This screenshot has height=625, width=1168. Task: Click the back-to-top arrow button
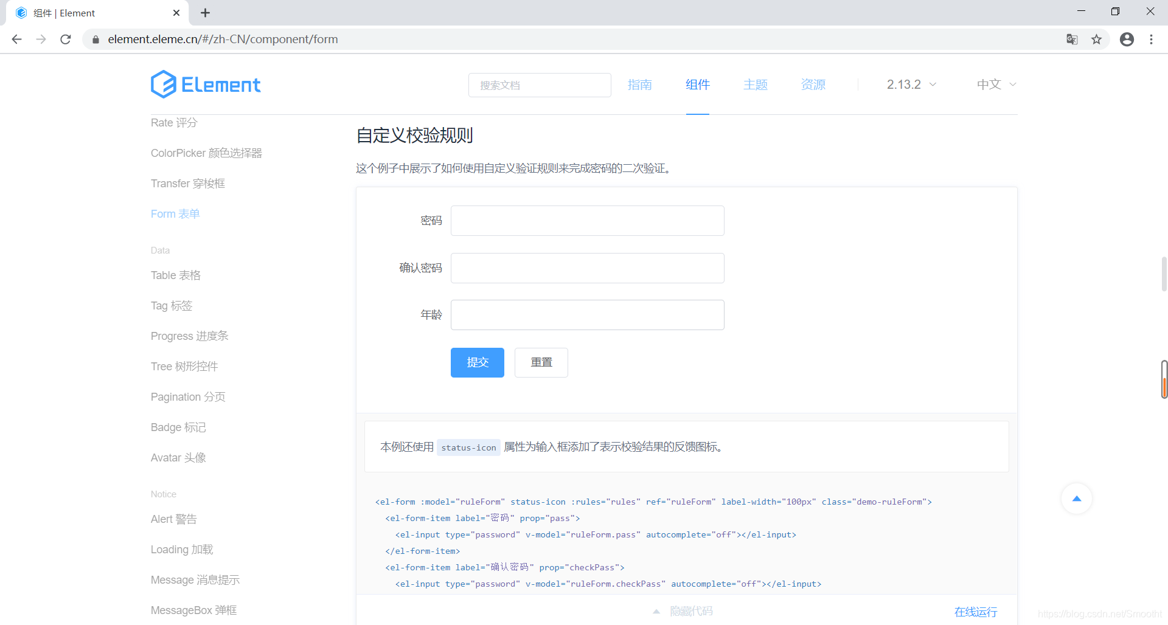1077,499
